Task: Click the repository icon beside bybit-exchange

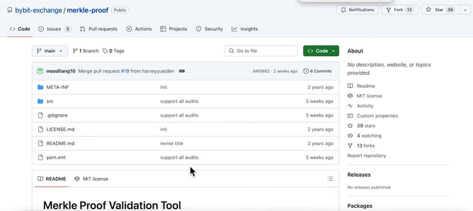Action: tap(10, 10)
